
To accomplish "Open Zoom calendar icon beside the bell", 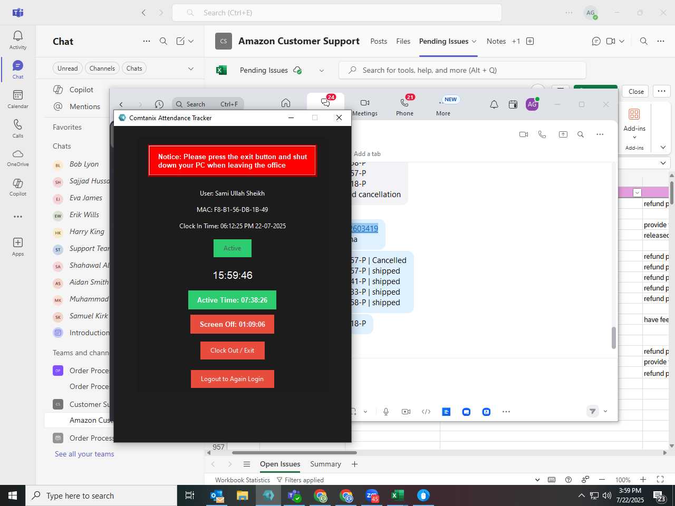I will click(513, 104).
